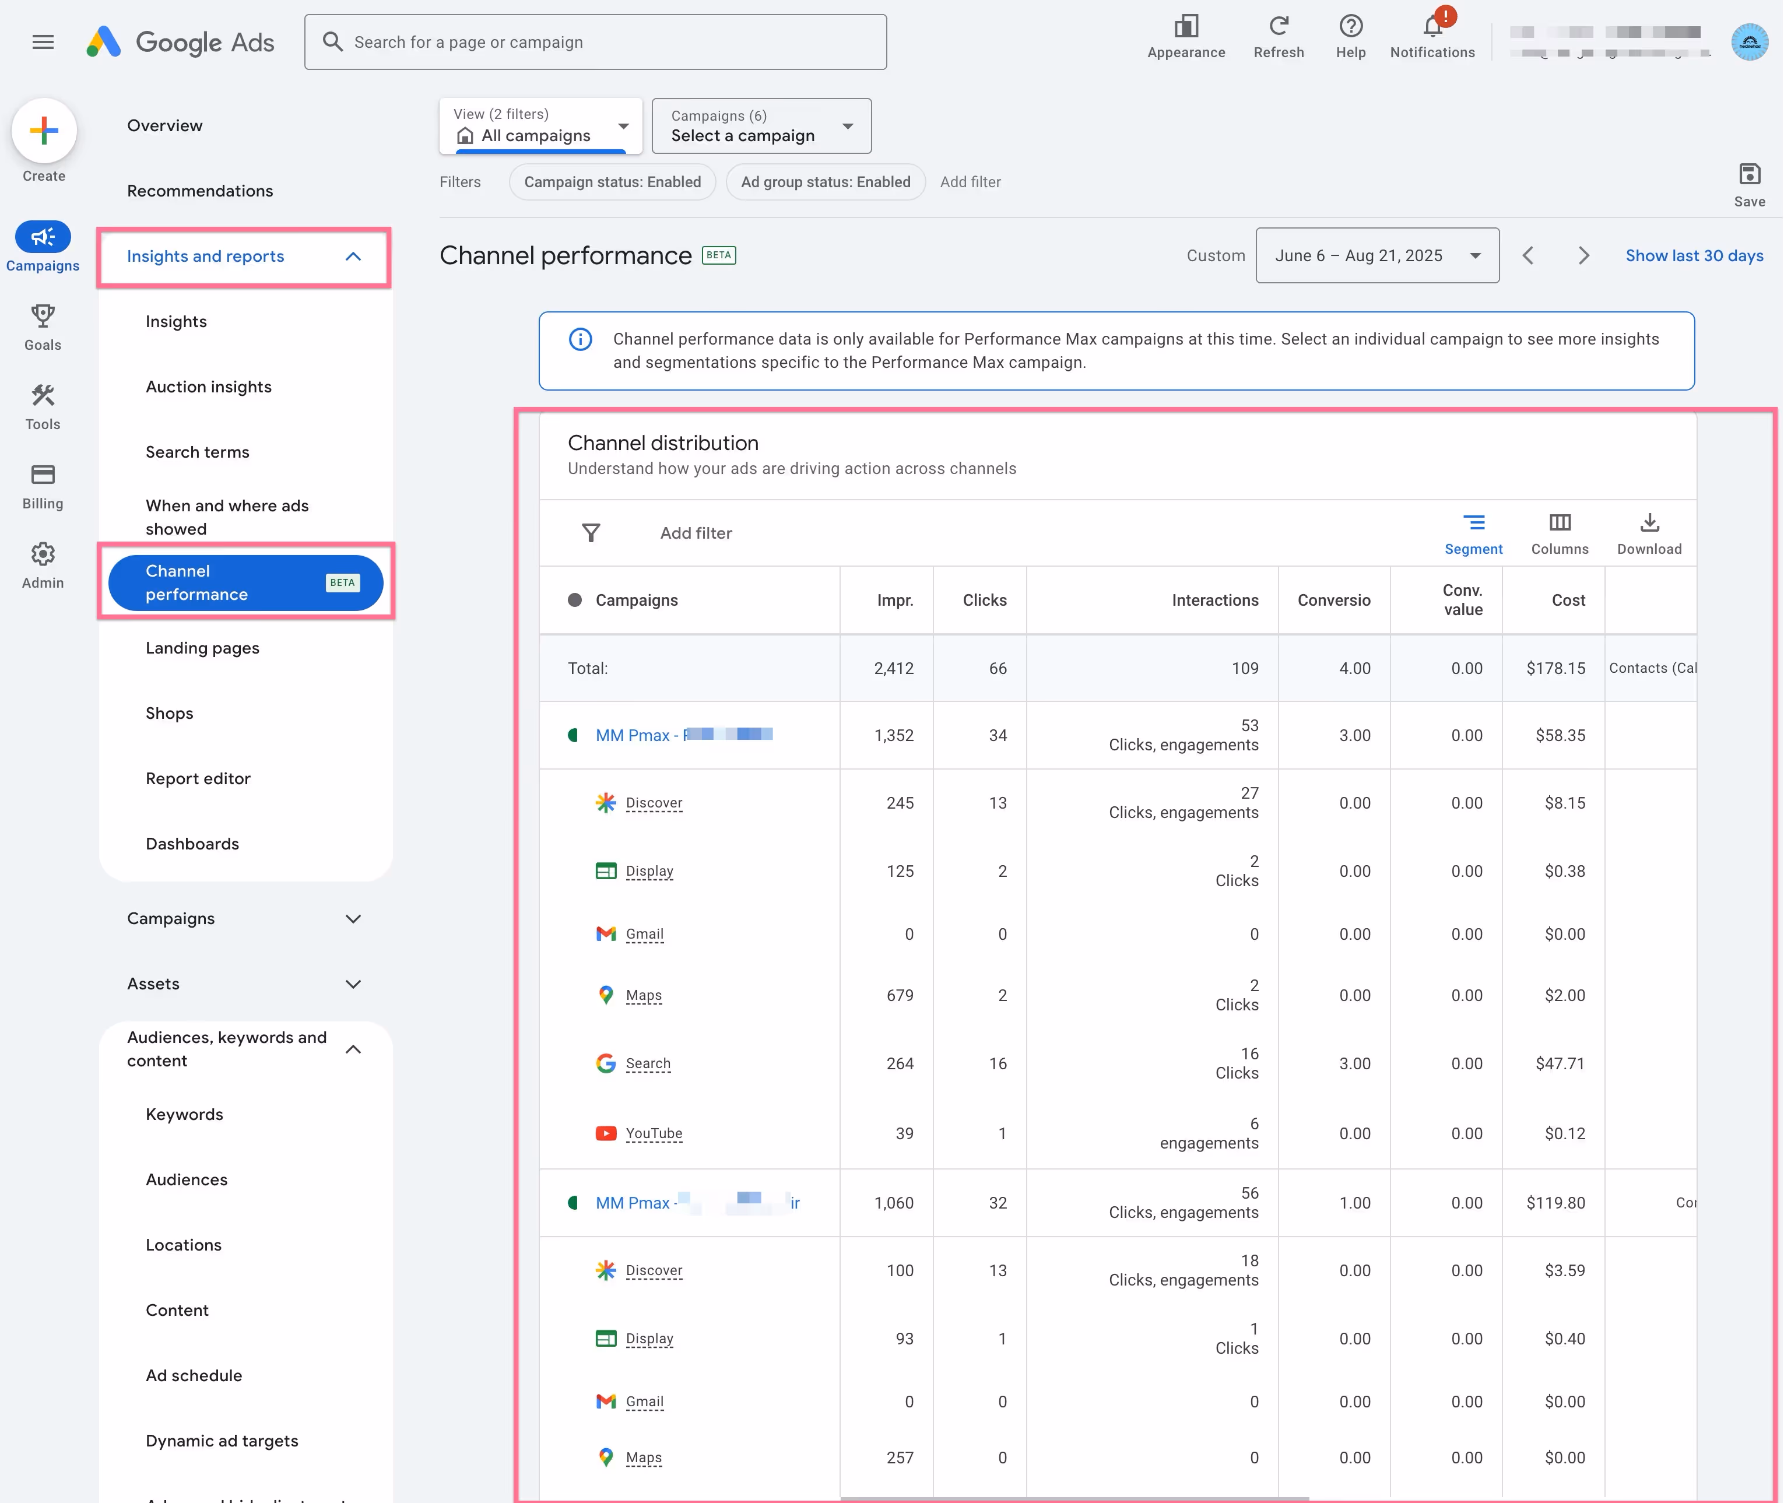Screen dimensions: 1784x1503
Task: Click the Create plus button
Action: point(44,131)
